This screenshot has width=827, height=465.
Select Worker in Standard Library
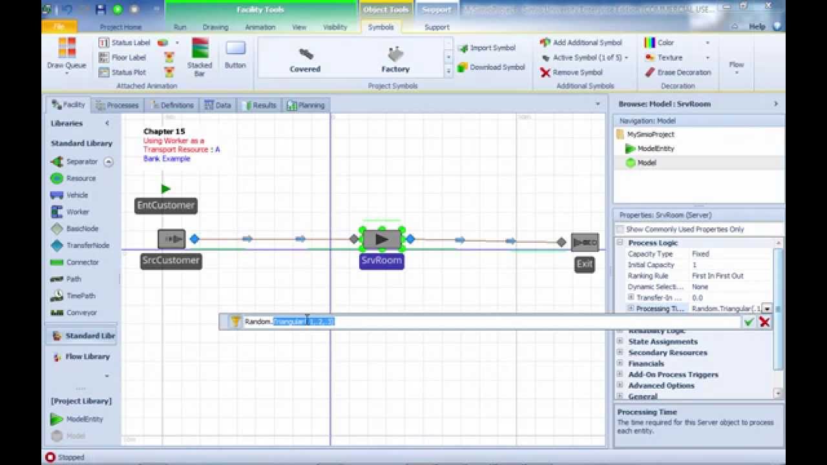click(x=70, y=212)
